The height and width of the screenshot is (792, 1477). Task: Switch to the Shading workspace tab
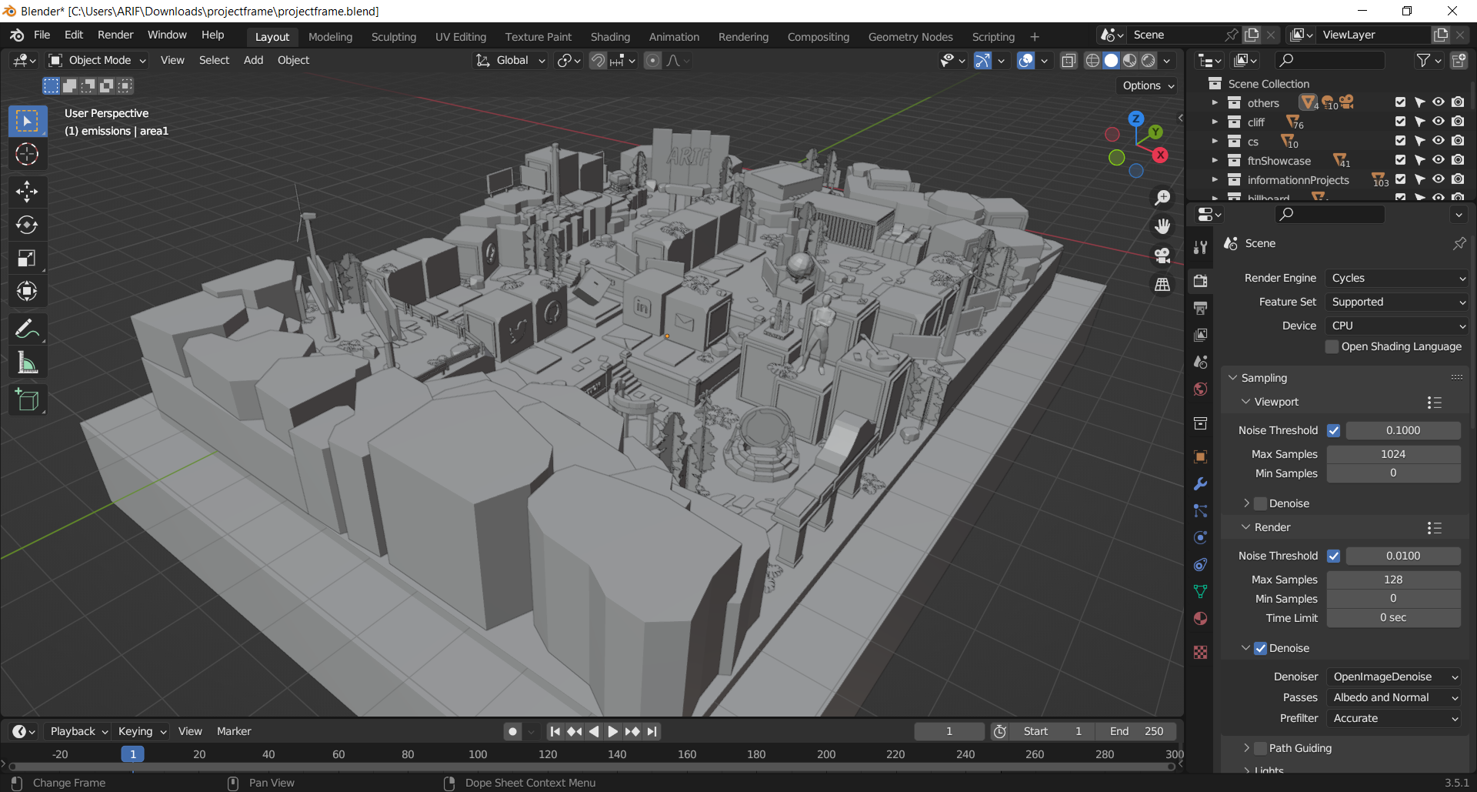tap(610, 37)
